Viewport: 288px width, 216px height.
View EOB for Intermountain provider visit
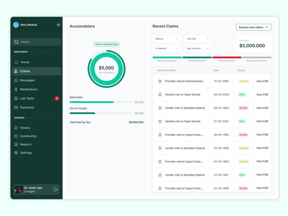[262, 81]
